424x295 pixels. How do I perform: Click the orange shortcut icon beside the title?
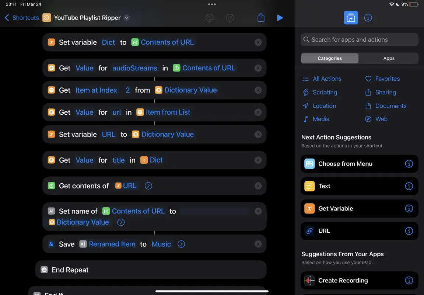46,17
